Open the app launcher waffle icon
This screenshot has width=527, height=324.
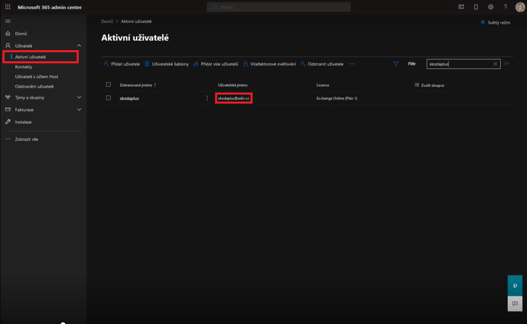pyautogui.click(x=7, y=7)
